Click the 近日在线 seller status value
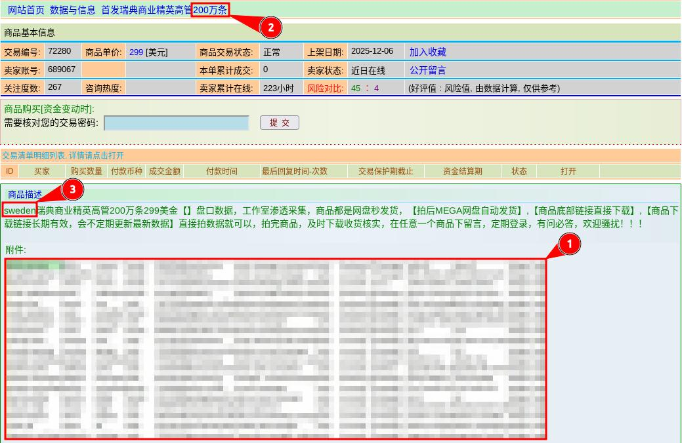 click(368, 70)
